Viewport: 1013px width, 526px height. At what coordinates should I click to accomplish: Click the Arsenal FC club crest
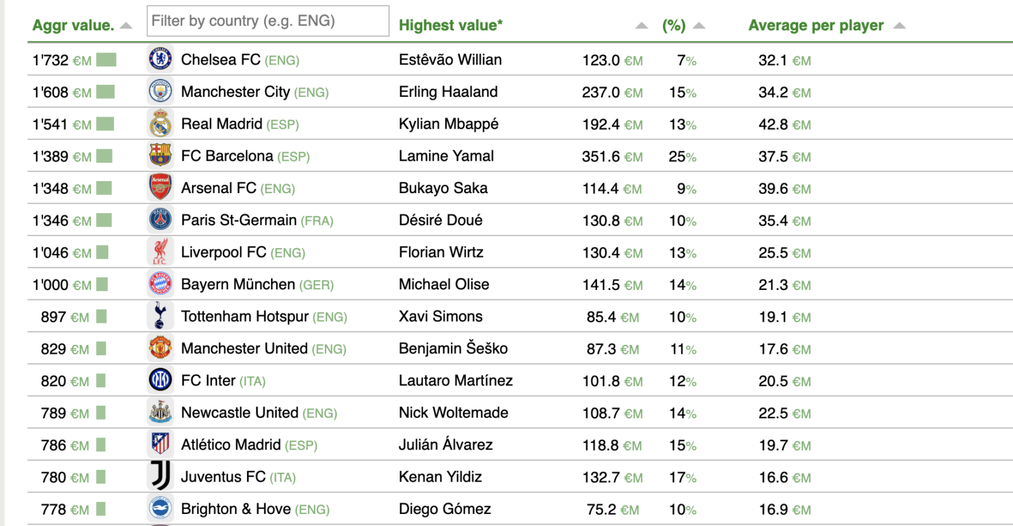point(160,188)
